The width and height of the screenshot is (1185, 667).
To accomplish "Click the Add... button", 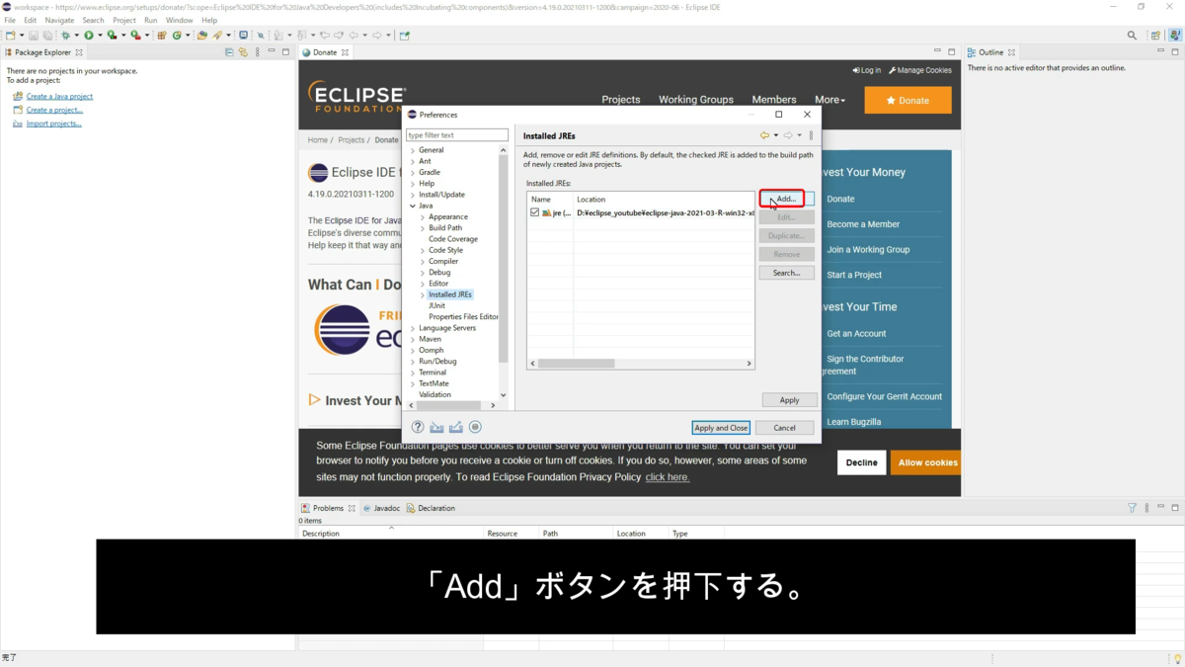I will click(x=786, y=199).
